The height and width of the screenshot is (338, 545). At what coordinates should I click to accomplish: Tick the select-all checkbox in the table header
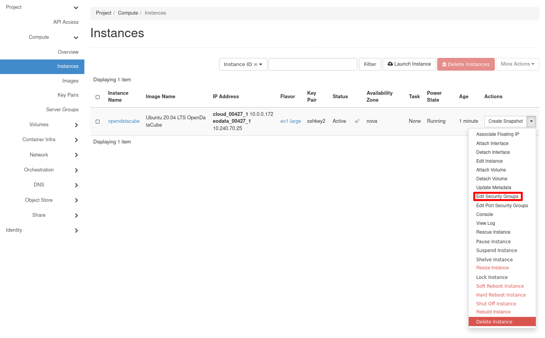98,97
